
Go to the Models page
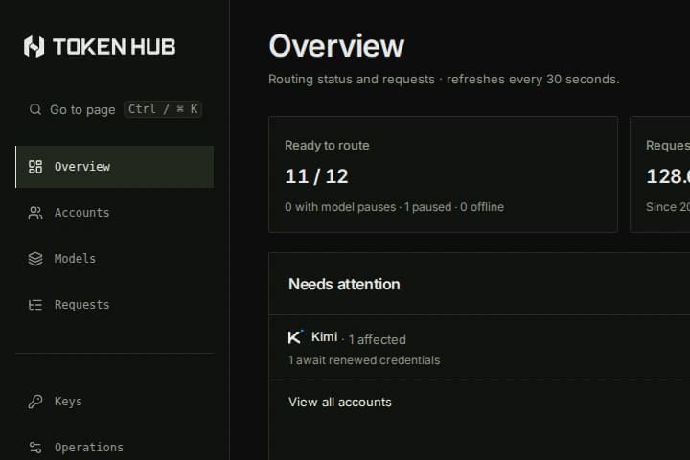click(114, 259)
